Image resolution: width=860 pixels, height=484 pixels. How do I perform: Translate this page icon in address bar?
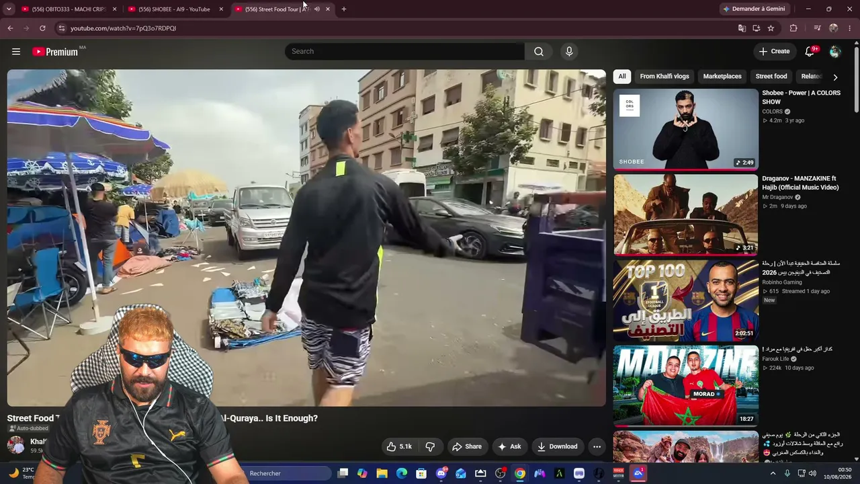(x=742, y=28)
